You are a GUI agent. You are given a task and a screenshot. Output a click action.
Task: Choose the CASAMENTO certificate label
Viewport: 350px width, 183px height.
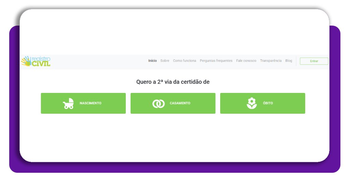pos(180,103)
